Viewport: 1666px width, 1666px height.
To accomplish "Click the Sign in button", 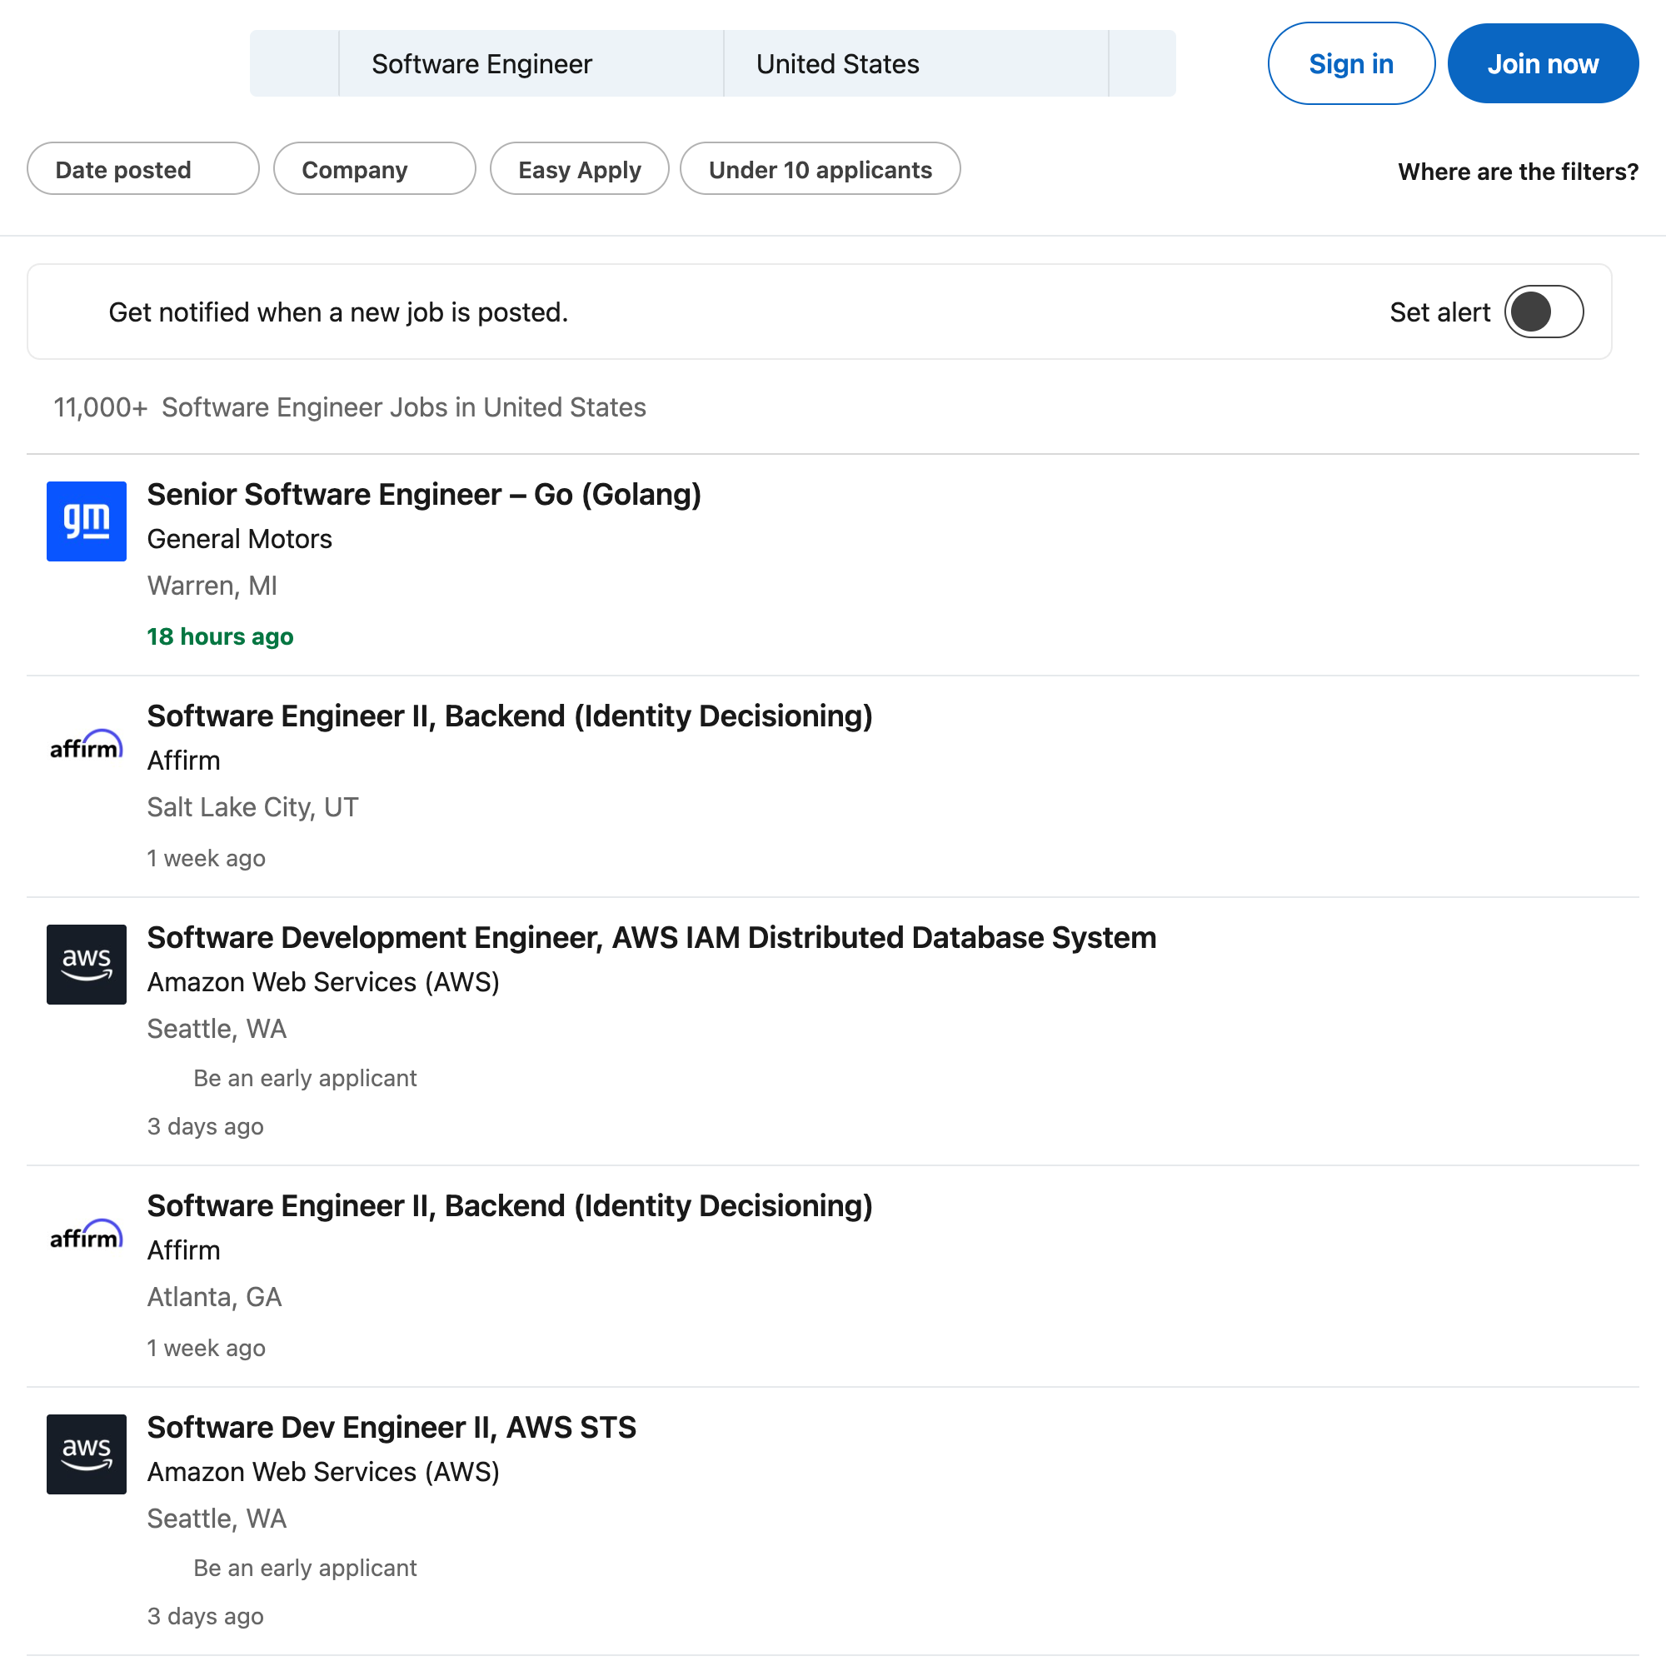I will [x=1351, y=64].
